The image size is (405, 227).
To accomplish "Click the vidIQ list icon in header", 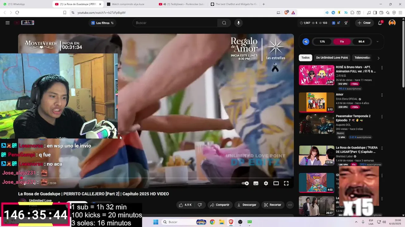I will pyautogui.click(x=339, y=23).
